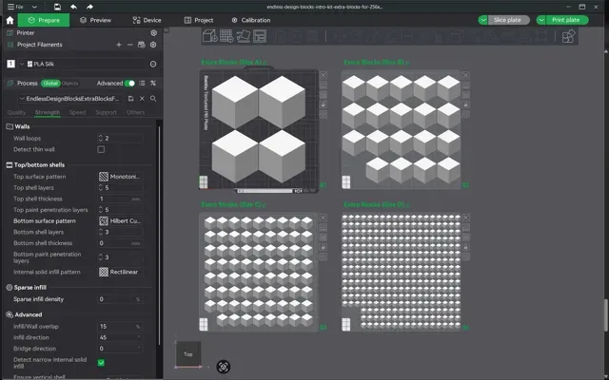
Task: Open EndlessDesignBlocks process preset dropdown
Action: (22, 99)
